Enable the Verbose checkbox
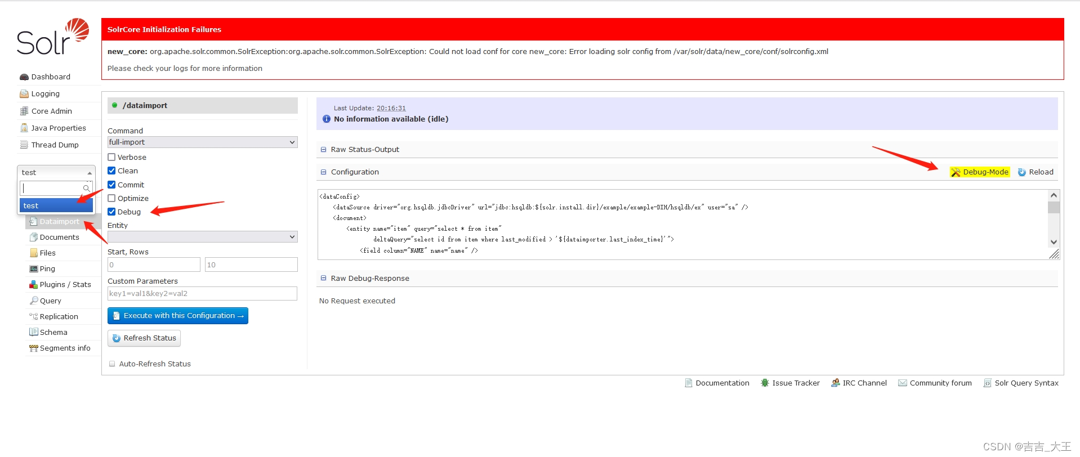Viewport: 1080px width, 457px height. 111,157
